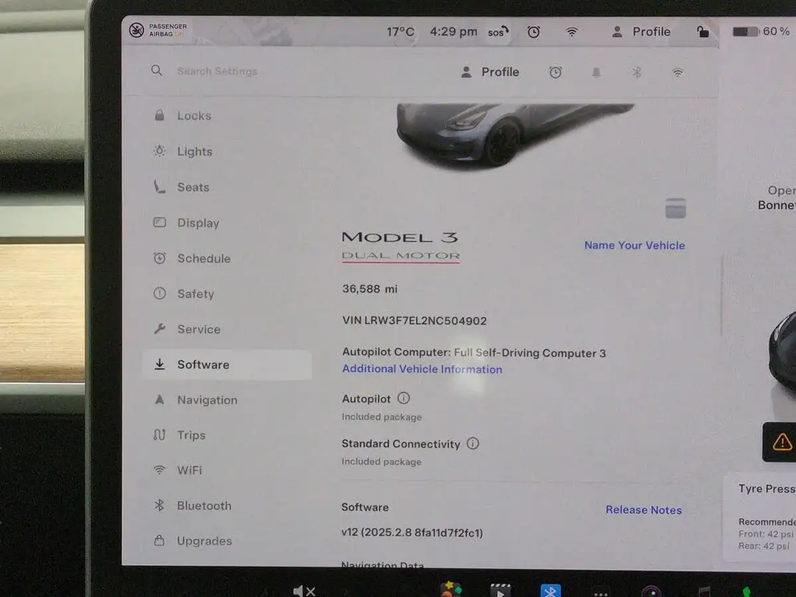Tap the Open Bonnet button
The width and height of the screenshot is (796, 597).
[777, 198]
